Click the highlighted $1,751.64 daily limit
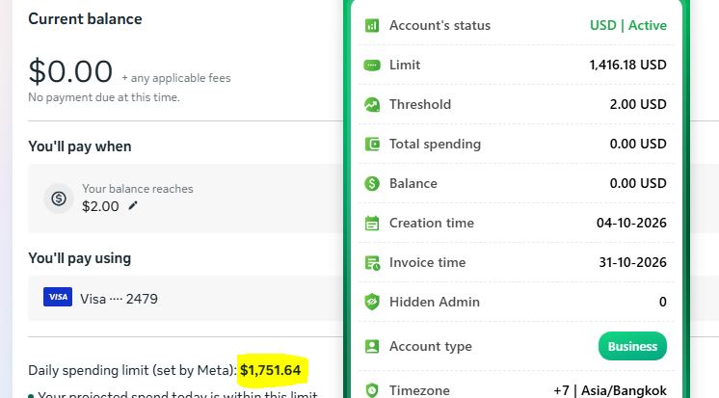This screenshot has height=398, width=719. click(x=271, y=370)
